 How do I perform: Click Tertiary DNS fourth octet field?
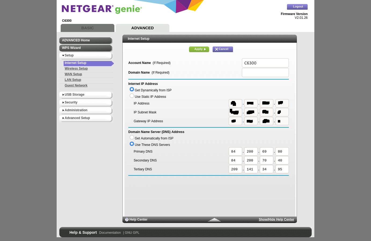coord(282,169)
